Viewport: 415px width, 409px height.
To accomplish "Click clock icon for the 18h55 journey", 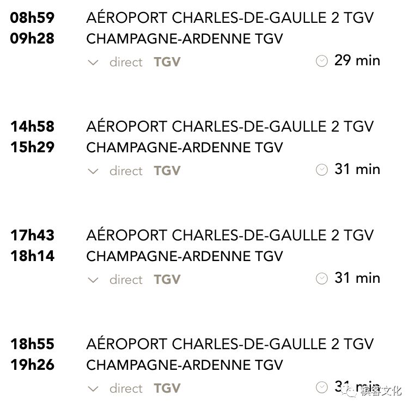I will [322, 387].
